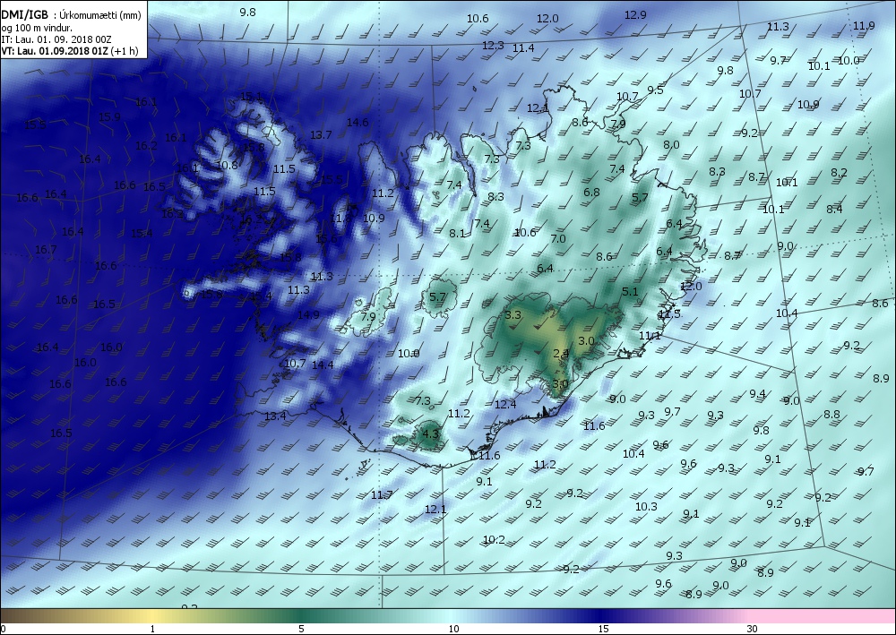Screen dimensions: 896x635
Task: Click the brown start of the color scale
Action: (17, 616)
